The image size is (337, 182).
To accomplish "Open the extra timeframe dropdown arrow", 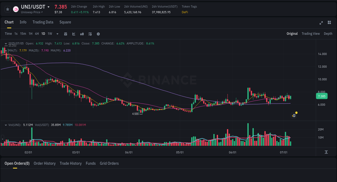I will pyautogui.click(x=57, y=34).
